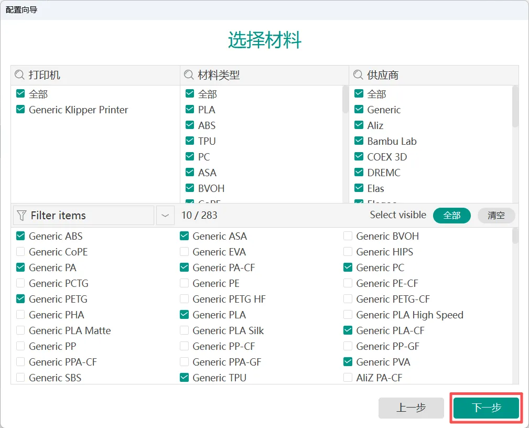The width and height of the screenshot is (529, 428).
Task: Click the 清空 button
Action: point(496,216)
